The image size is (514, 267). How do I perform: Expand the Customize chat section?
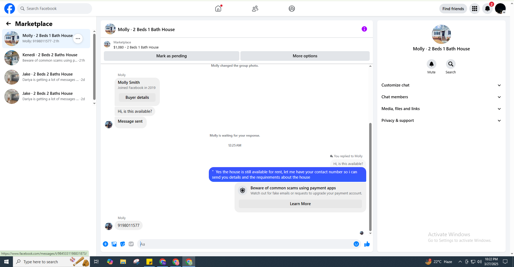pos(441,85)
